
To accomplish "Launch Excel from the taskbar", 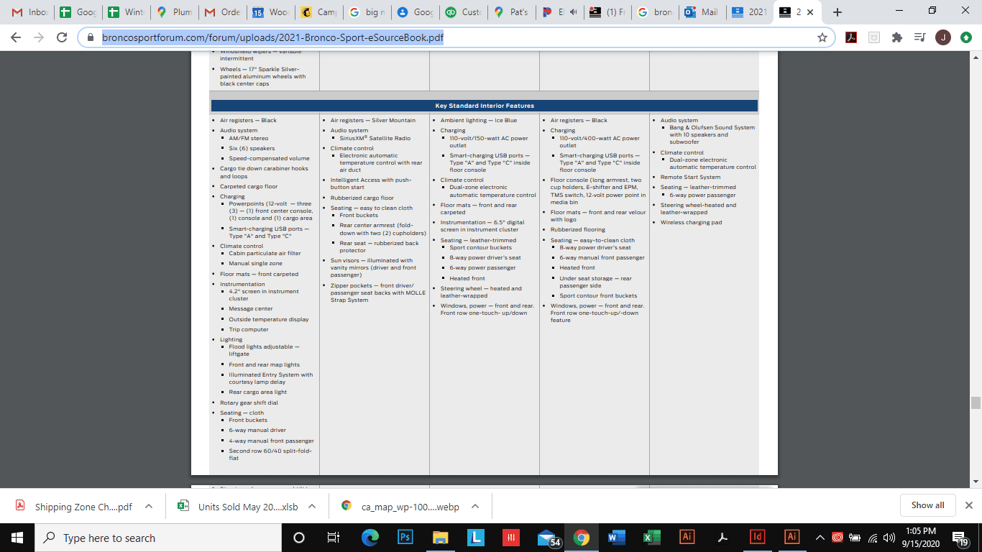I will [651, 538].
